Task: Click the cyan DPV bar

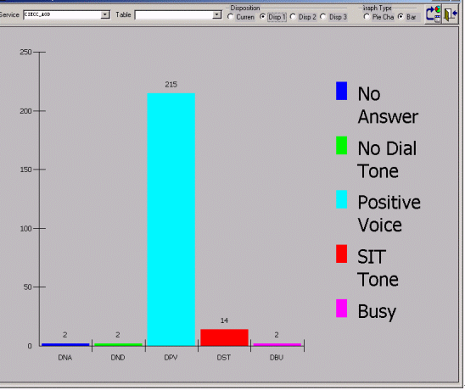Action: (x=171, y=220)
